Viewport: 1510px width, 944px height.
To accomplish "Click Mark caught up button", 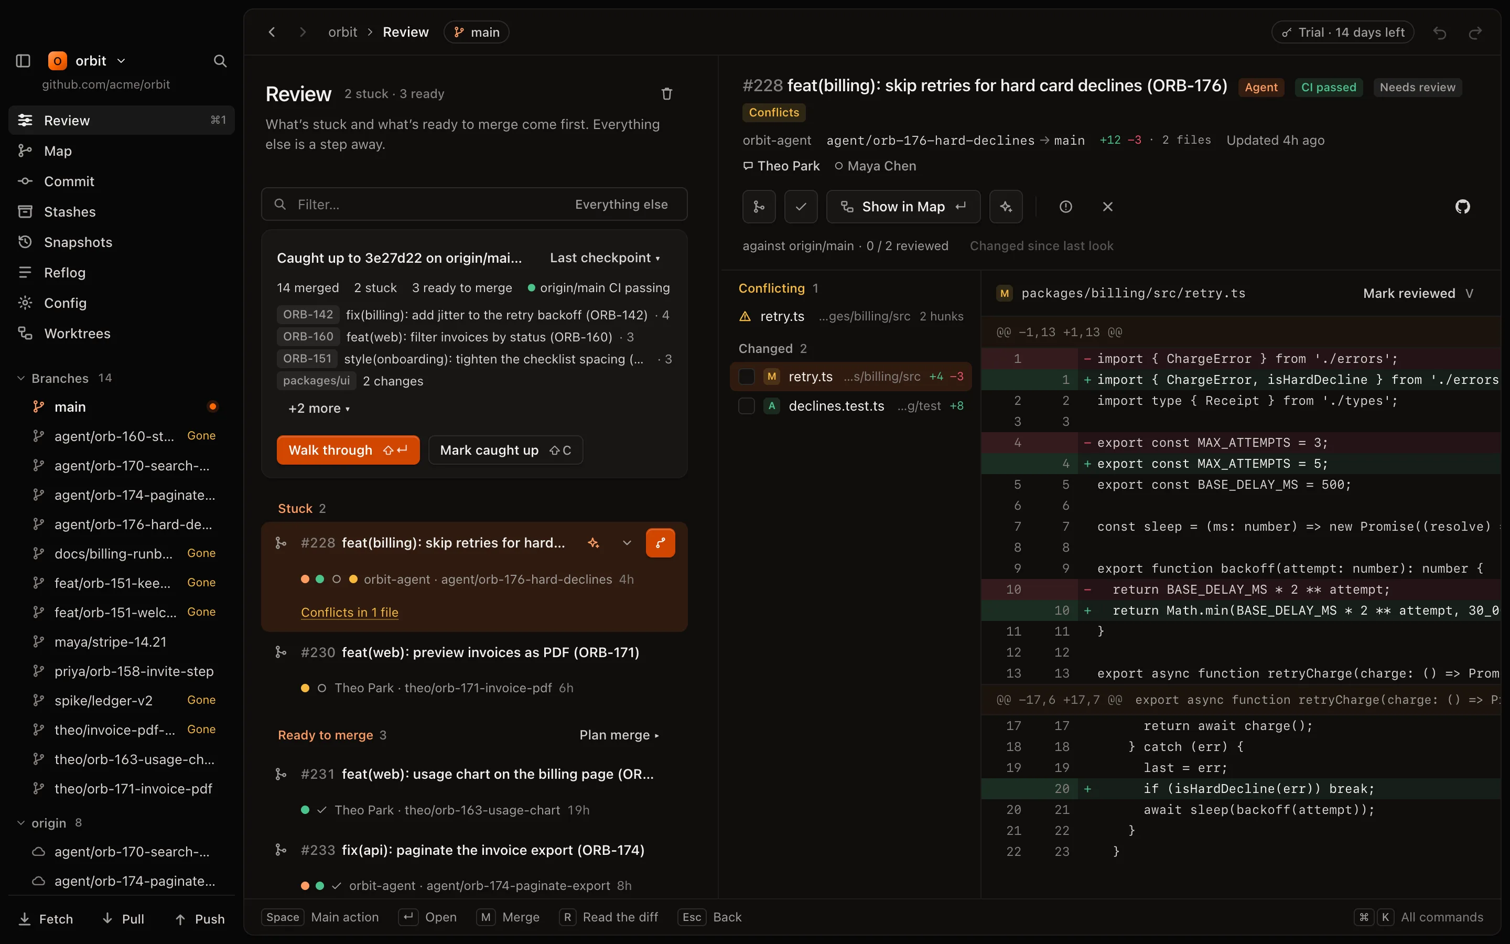I will tap(505, 450).
